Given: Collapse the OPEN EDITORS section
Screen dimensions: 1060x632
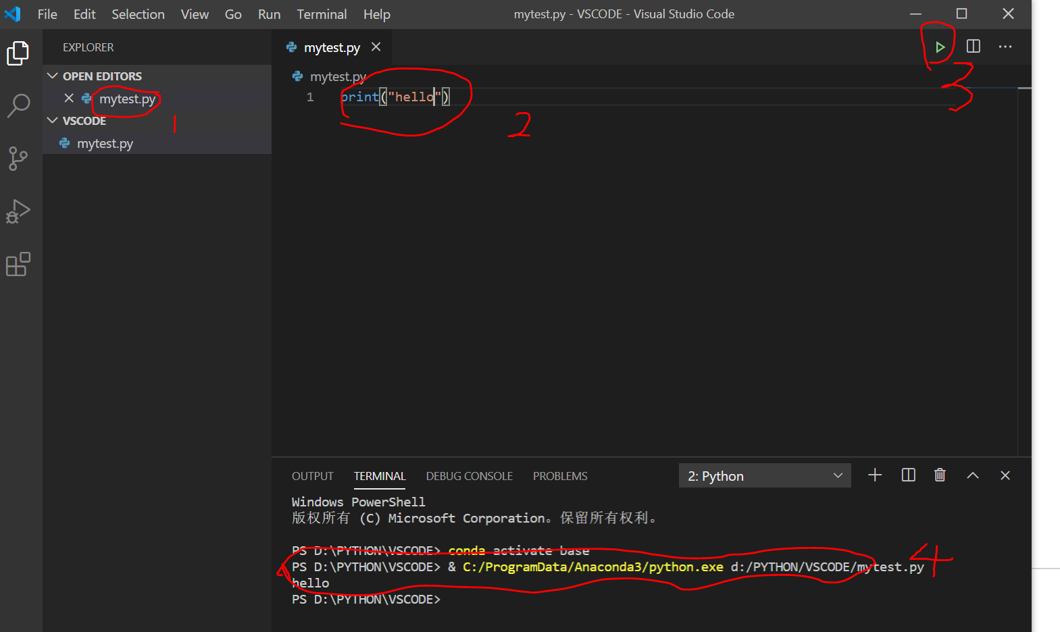Looking at the screenshot, I should pos(53,76).
